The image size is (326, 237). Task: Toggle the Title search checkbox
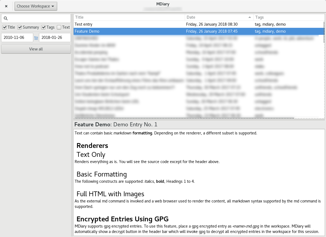tap(4, 27)
